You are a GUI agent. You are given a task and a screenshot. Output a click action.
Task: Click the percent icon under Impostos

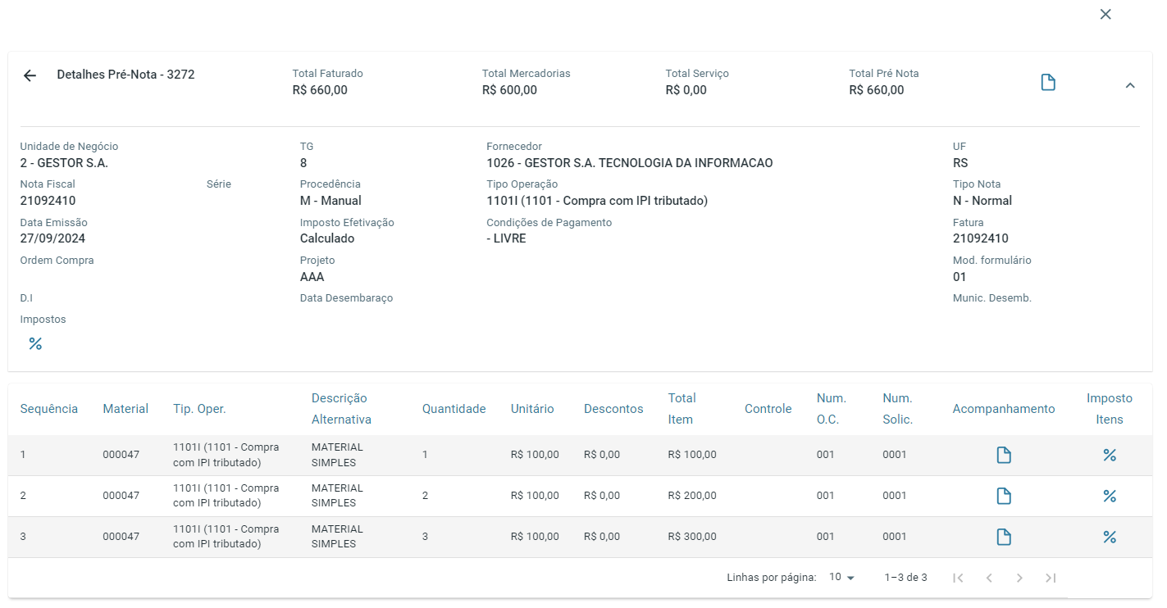click(35, 344)
